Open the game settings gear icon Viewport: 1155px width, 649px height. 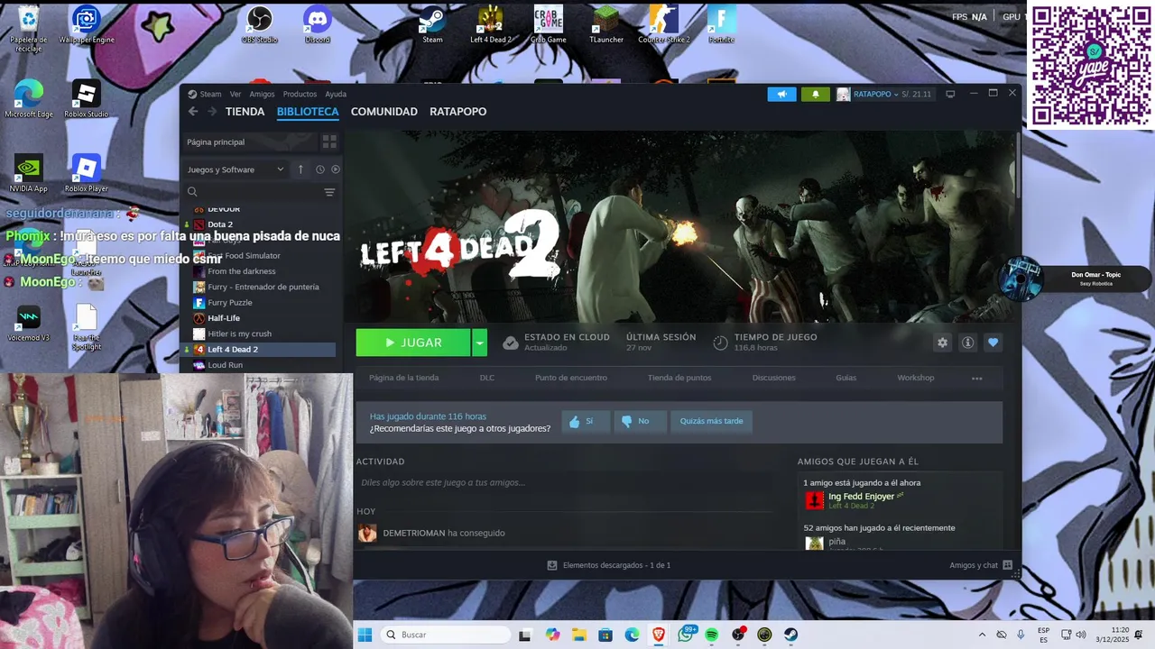click(x=942, y=343)
